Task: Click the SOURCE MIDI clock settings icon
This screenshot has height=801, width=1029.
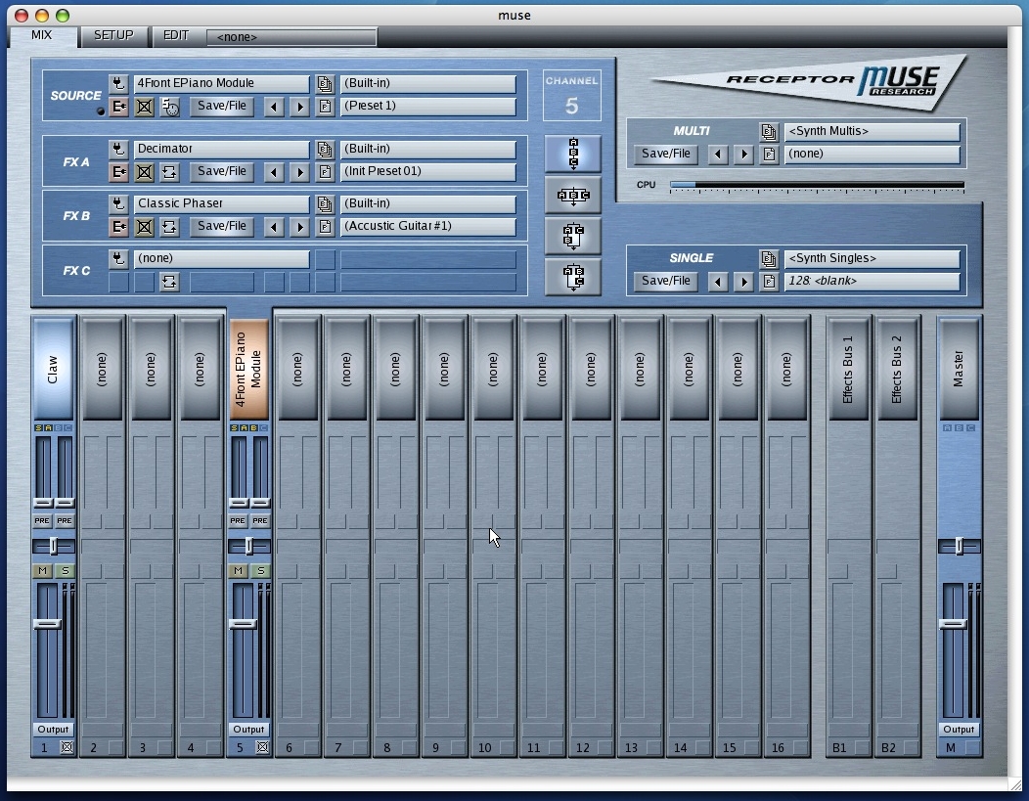Action: pos(169,107)
